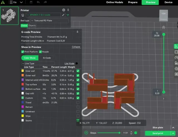Uncheck Outer wall visibility
The image size is (178, 137).
pyautogui.click(x=78, y=75)
